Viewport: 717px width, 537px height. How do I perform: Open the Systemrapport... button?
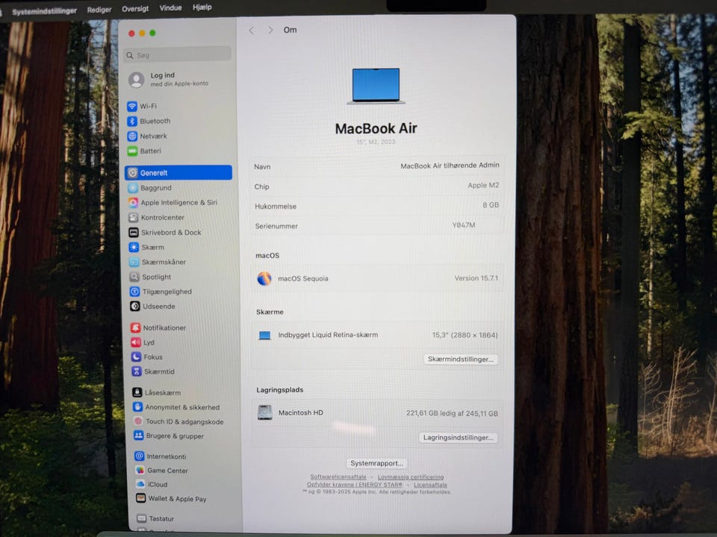pyautogui.click(x=376, y=463)
